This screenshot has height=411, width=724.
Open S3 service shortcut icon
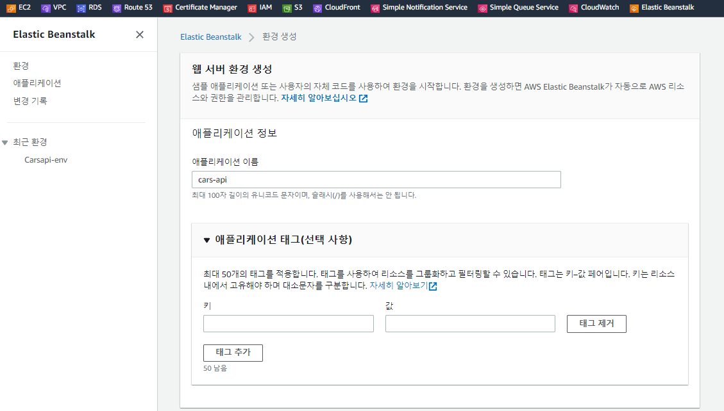[x=287, y=8]
